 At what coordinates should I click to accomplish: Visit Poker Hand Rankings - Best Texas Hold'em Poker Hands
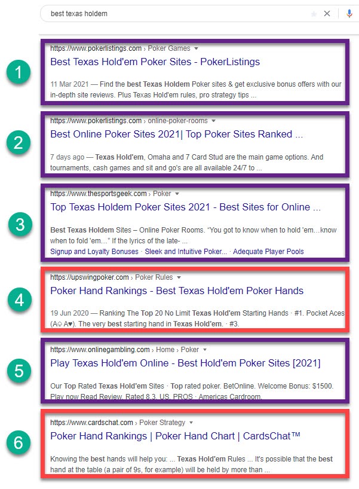[x=177, y=291]
